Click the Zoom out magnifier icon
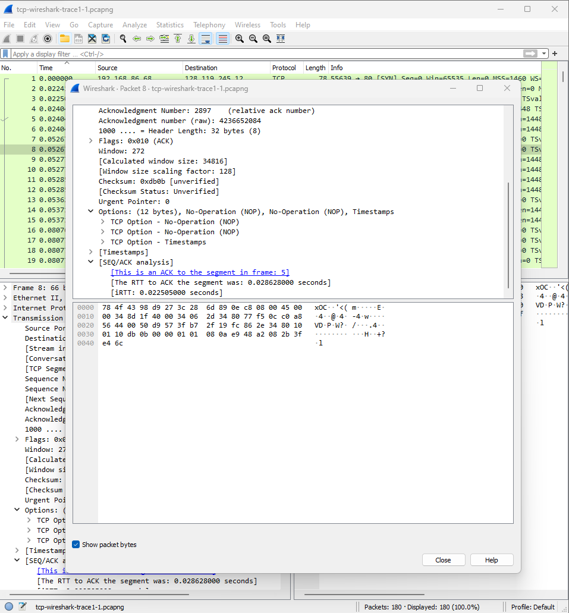 253,39
